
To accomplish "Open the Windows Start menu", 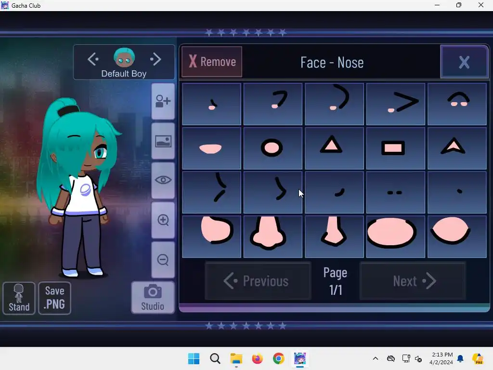I will (194, 358).
